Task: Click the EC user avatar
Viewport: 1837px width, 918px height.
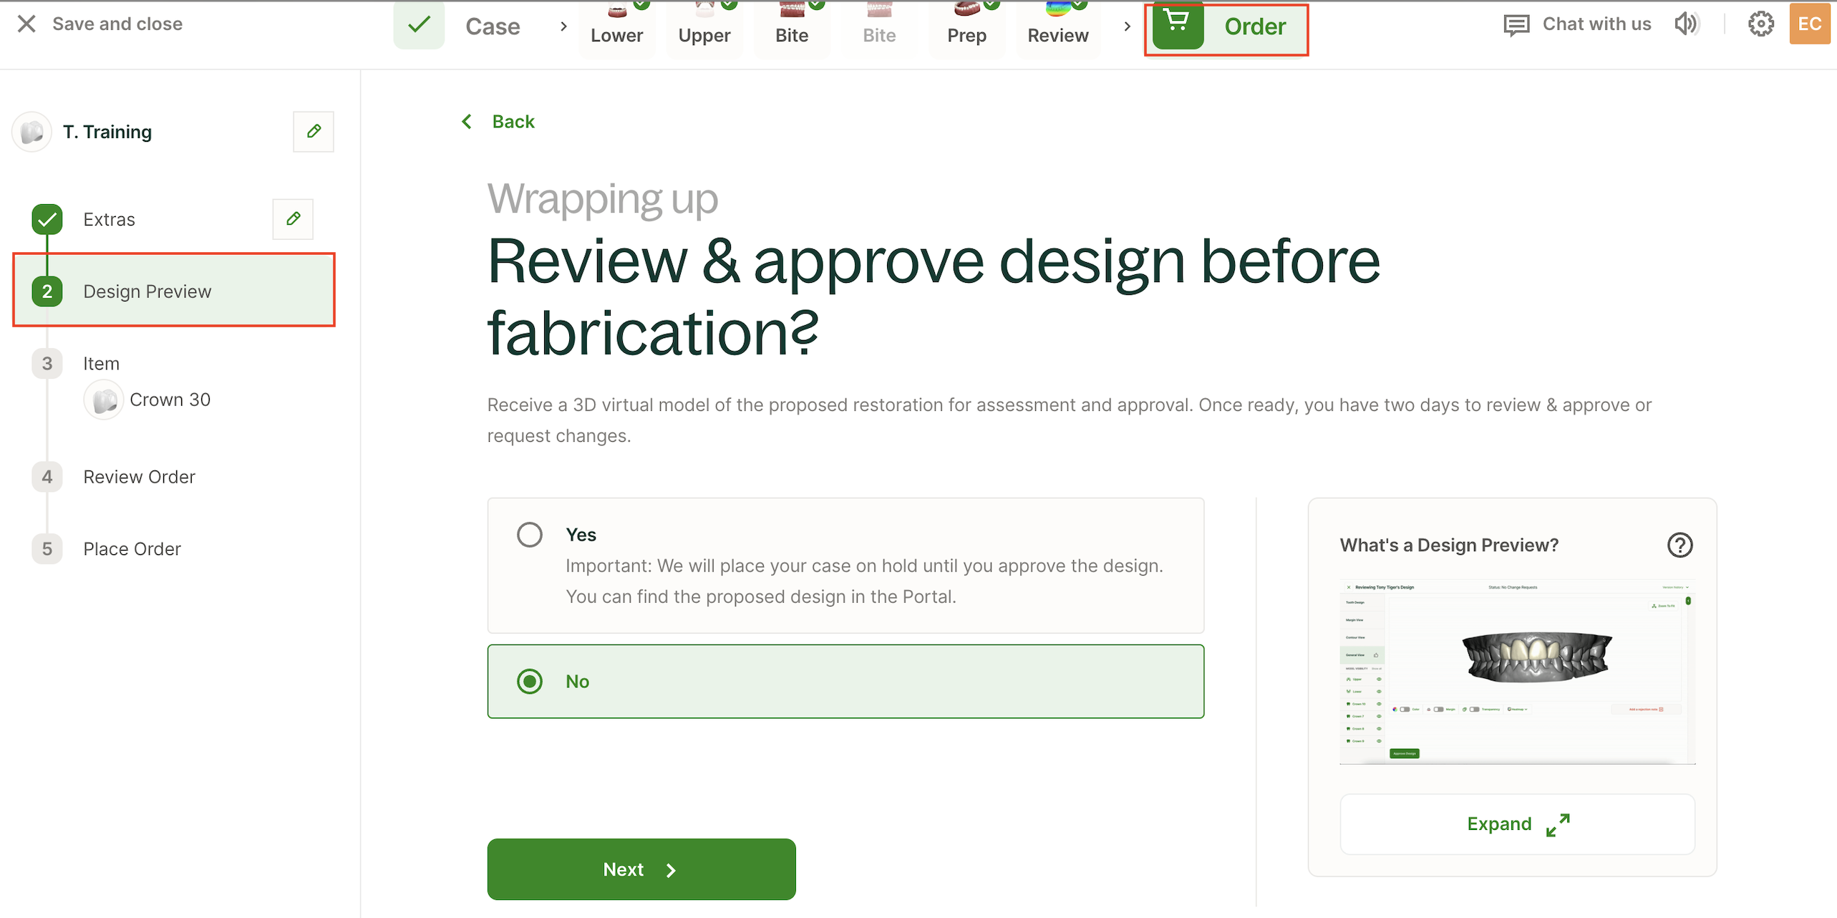Action: click(x=1809, y=24)
